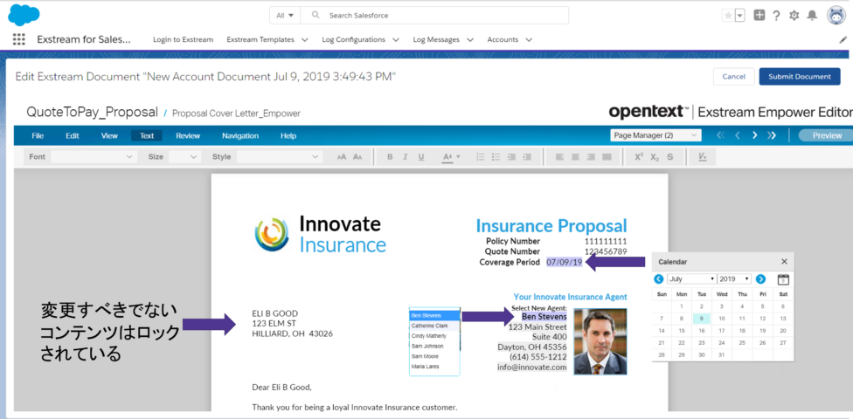This screenshot has width=853, height=419.
Task: Open the View menu
Action: [x=109, y=136]
